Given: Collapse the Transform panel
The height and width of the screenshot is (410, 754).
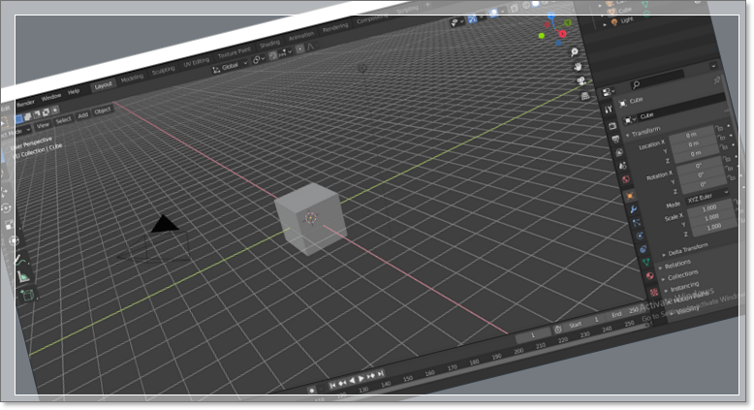Looking at the screenshot, I should [x=645, y=131].
